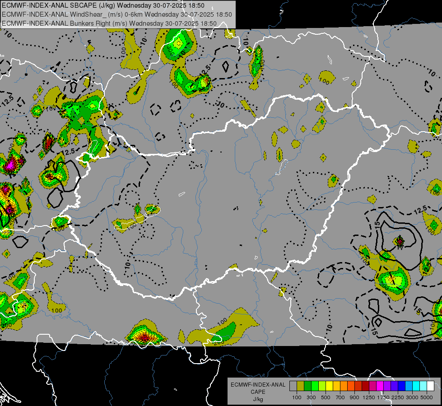The height and width of the screenshot is (406, 442).
Task: Click the 3000 tick label in the legend
Action: [x=412, y=397]
